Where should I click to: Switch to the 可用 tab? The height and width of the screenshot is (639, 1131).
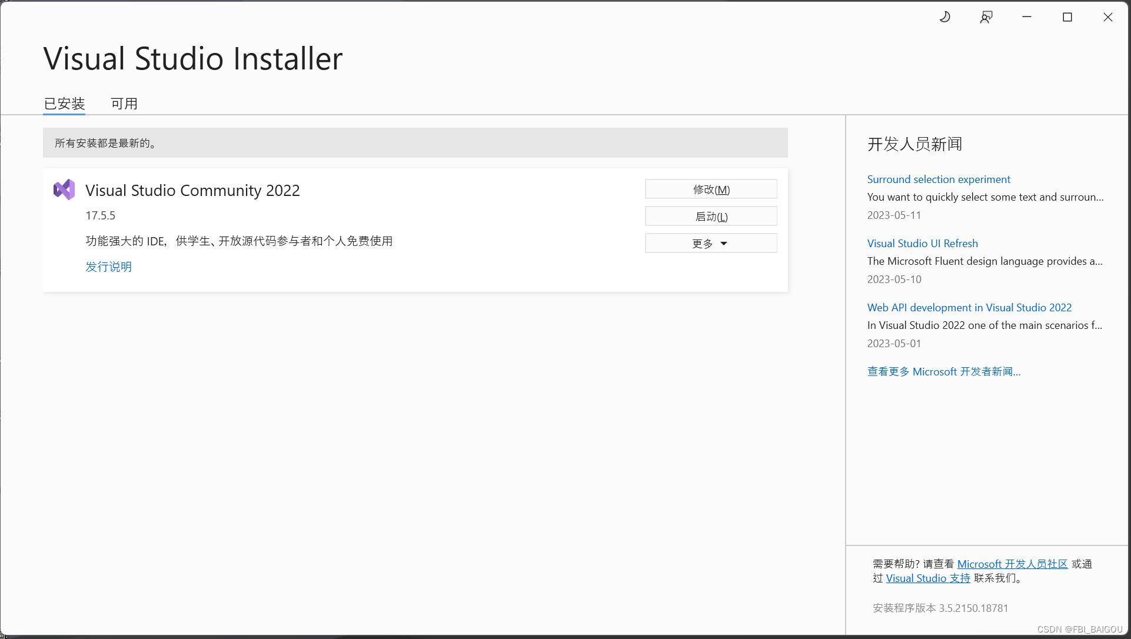pyautogui.click(x=124, y=103)
